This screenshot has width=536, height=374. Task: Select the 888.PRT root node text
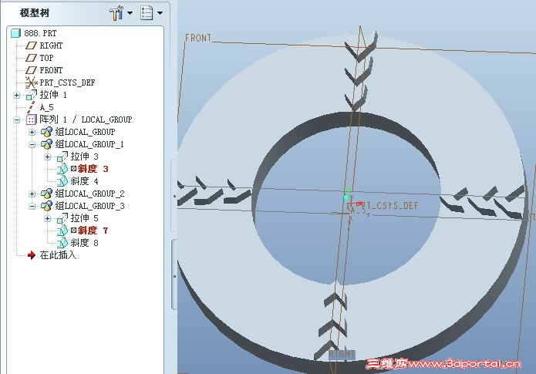(40, 33)
